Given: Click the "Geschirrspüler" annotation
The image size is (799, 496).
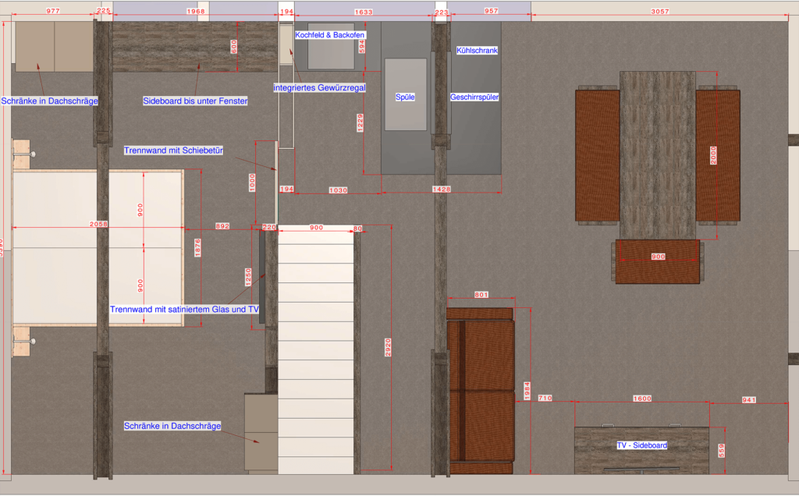Looking at the screenshot, I should click(474, 97).
